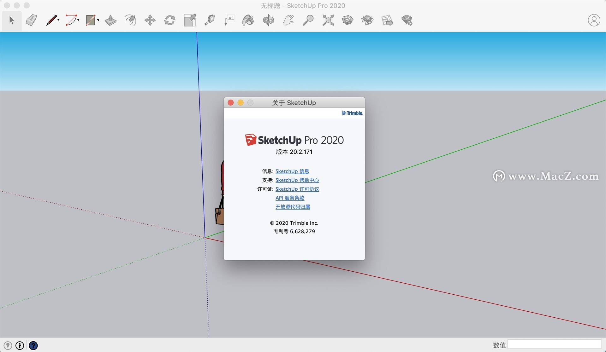This screenshot has width=606, height=352.
Task: Select the Arc drawing tool
Action: click(71, 20)
